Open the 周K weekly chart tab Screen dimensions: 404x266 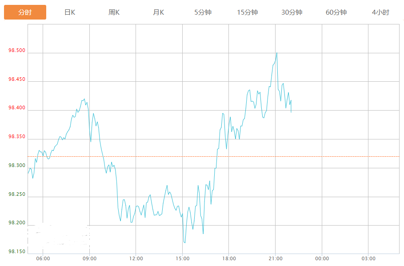point(114,12)
